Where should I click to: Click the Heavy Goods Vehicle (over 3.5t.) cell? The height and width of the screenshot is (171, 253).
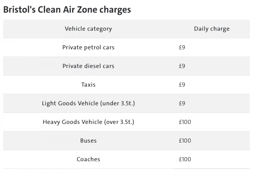pyautogui.click(x=88, y=122)
